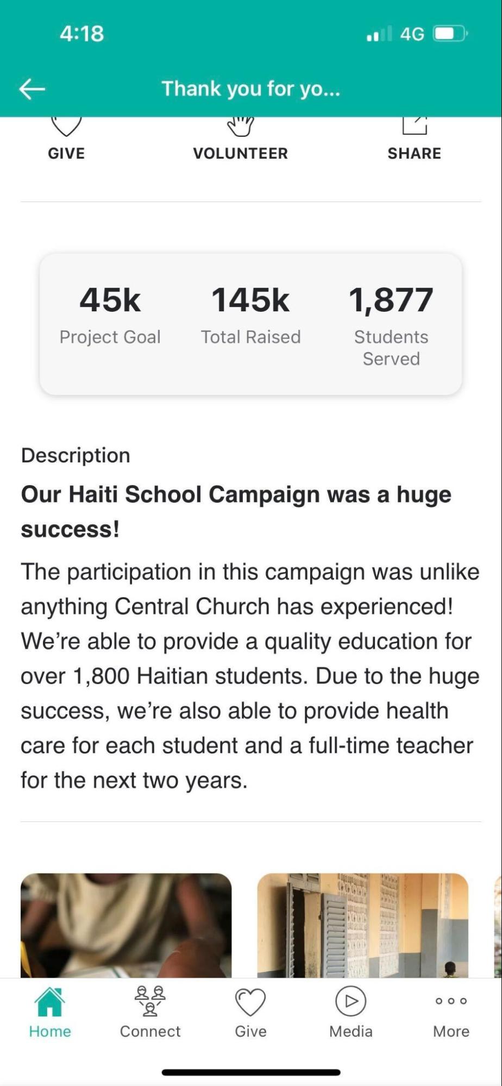Tap the Give heart icon at top
The width and height of the screenshot is (502, 1086).
coord(66,127)
